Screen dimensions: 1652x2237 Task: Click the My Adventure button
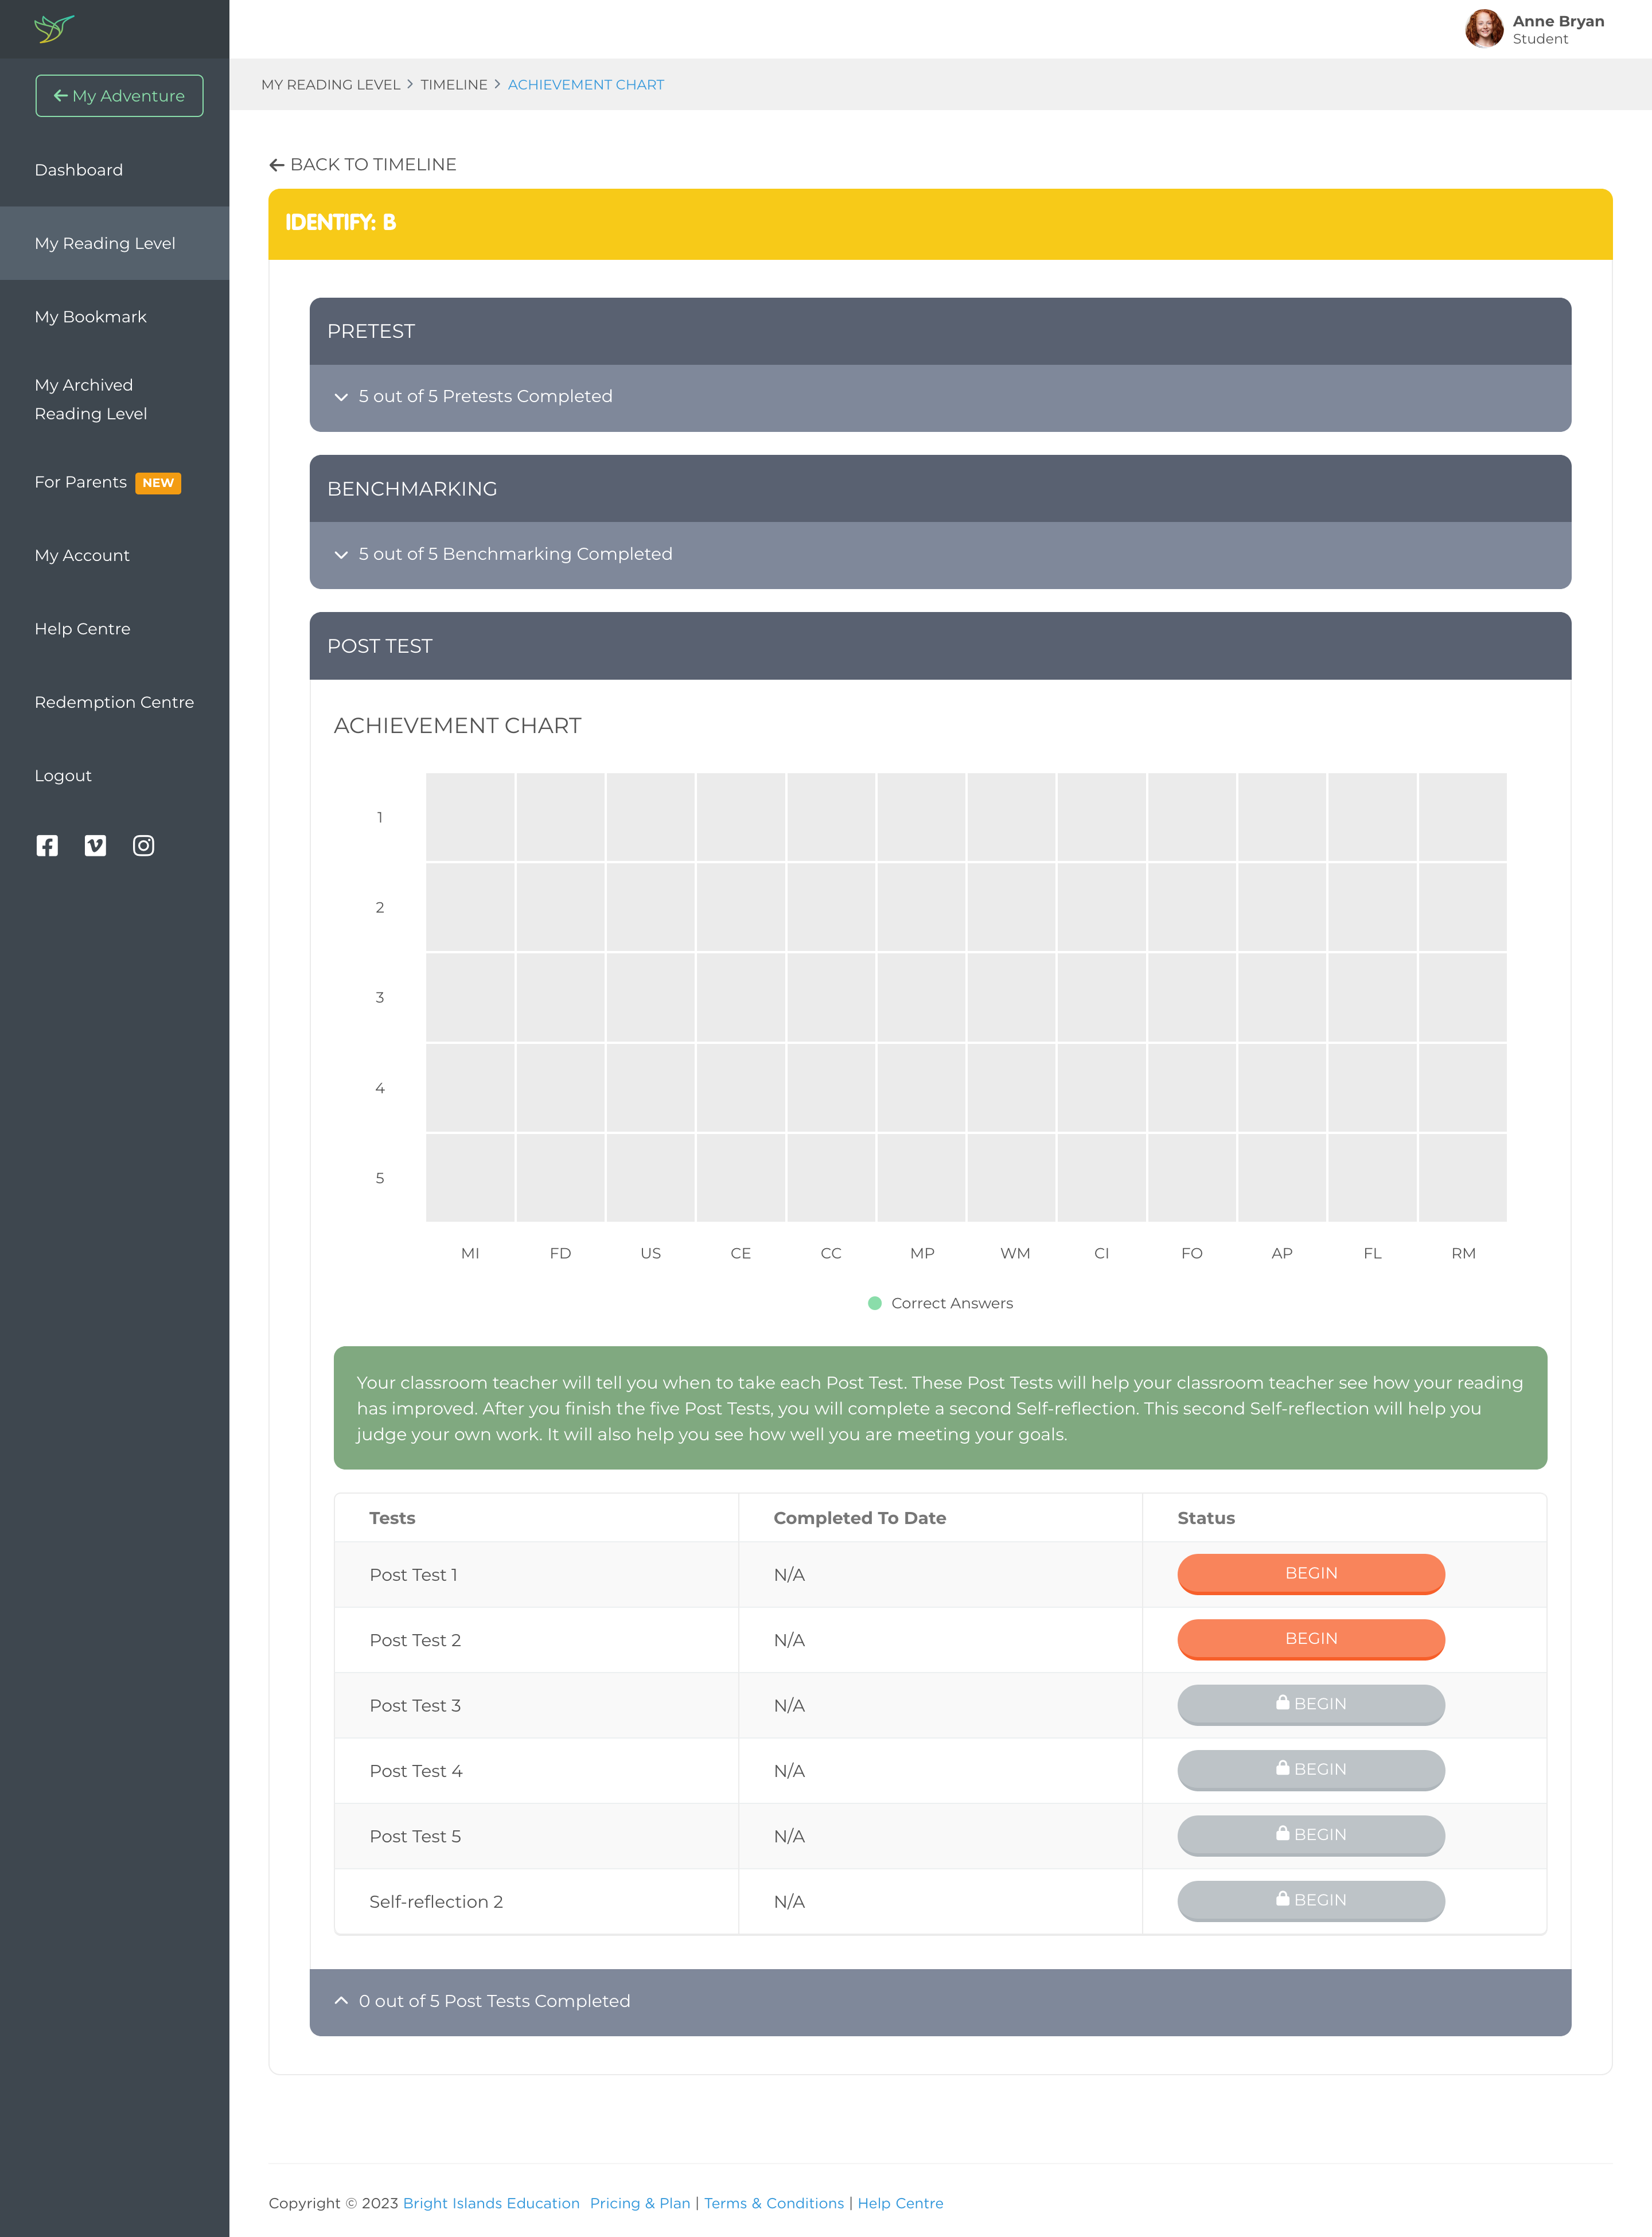[119, 96]
